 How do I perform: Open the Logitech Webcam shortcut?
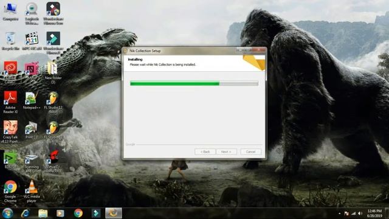(32, 13)
